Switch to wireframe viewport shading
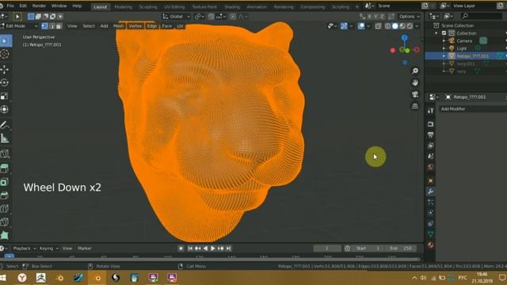This screenshot has width=507, height=285. pyautogui.click(x=387, y=26)
